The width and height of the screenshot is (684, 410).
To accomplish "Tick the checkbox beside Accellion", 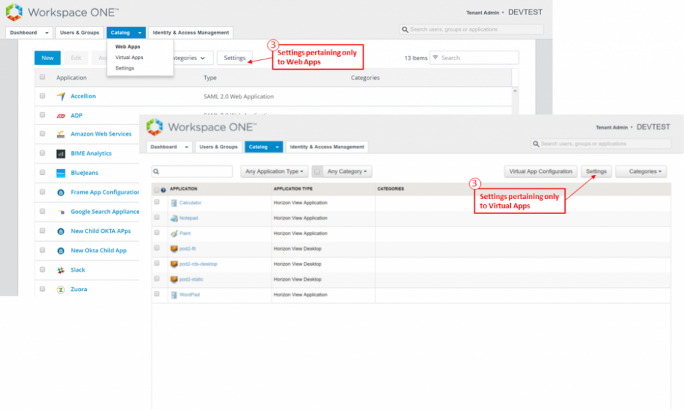I will pos(42,96).
